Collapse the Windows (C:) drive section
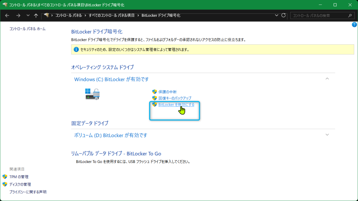The height and width of the screenshot is (201, 358). point(327,79)
